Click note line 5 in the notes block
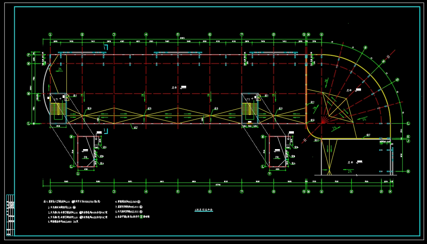Viewport: 427px width, 244px height. click(x=63, y=222)
